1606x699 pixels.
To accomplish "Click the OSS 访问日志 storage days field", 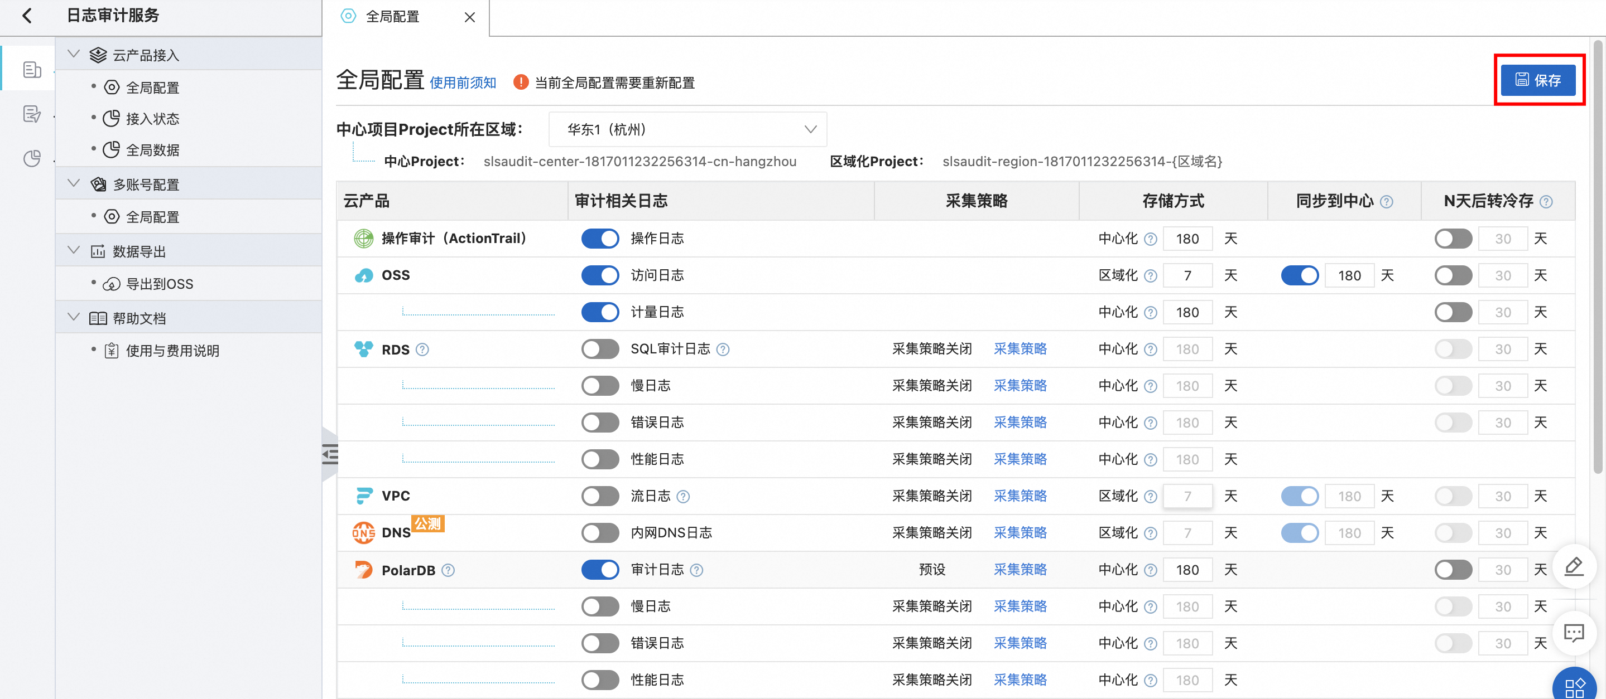I will [x=1187, y=275].
